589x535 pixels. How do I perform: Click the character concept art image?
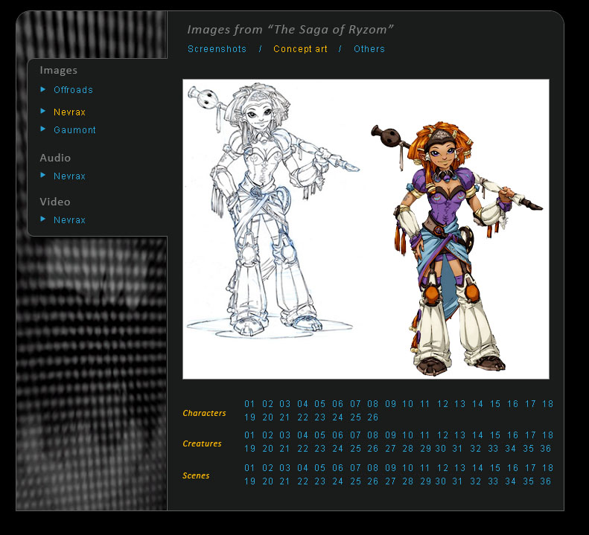pyautogui.click(x=366, y=229)
